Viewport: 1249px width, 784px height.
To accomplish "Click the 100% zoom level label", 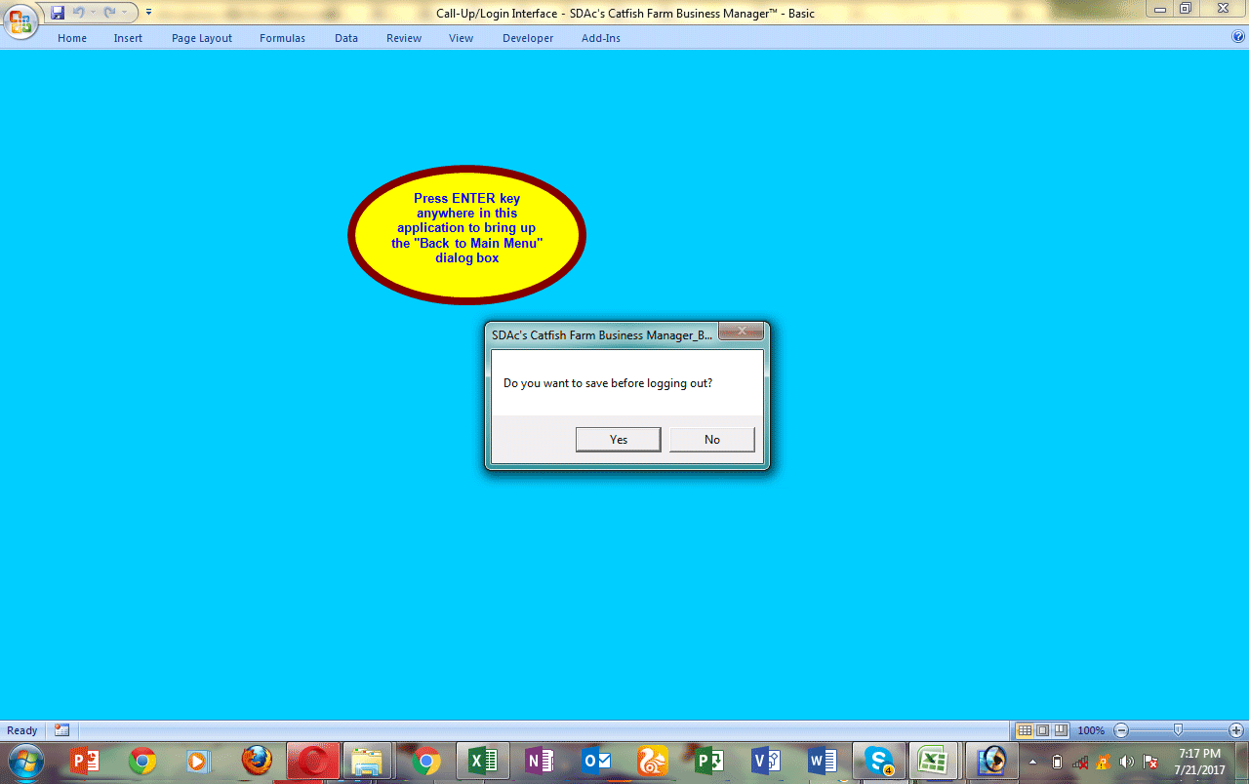I will click(x=1091, y=730).
